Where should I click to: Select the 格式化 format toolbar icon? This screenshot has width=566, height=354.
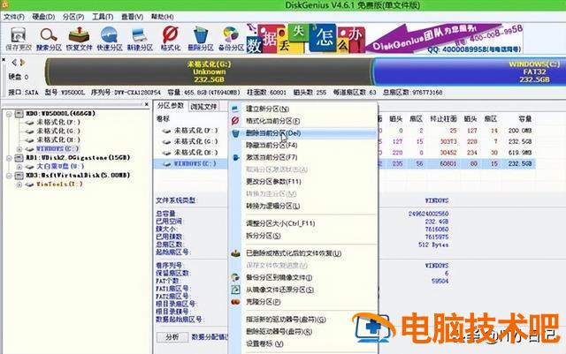click(171, 39)
